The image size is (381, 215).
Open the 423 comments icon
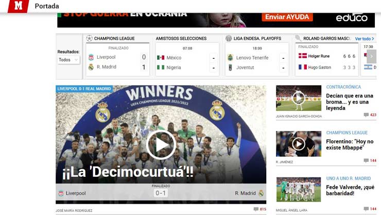point(366,115)
